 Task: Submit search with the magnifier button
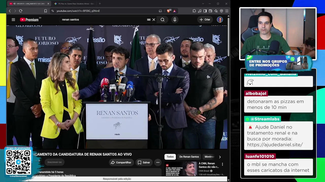[162, 19]
